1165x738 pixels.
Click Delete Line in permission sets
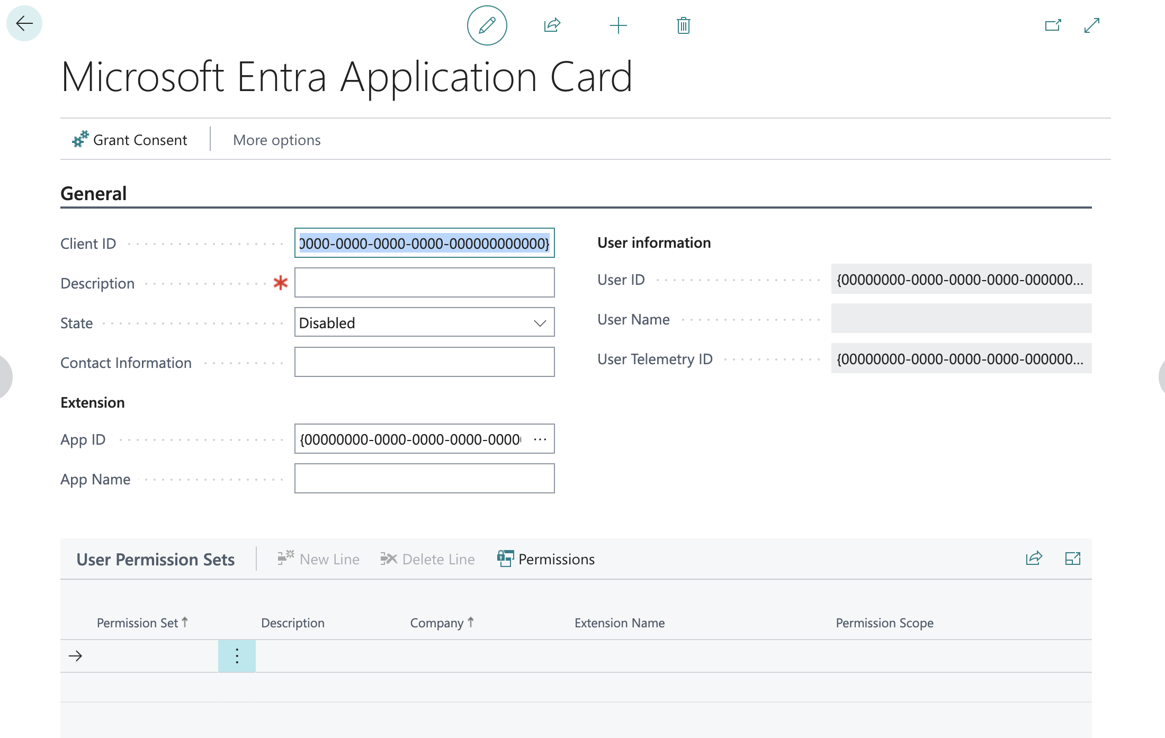[x=428, y=559]
